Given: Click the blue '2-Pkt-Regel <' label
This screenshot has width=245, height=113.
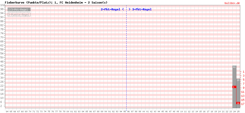Looking at the screenshot, I should [112, 9].
